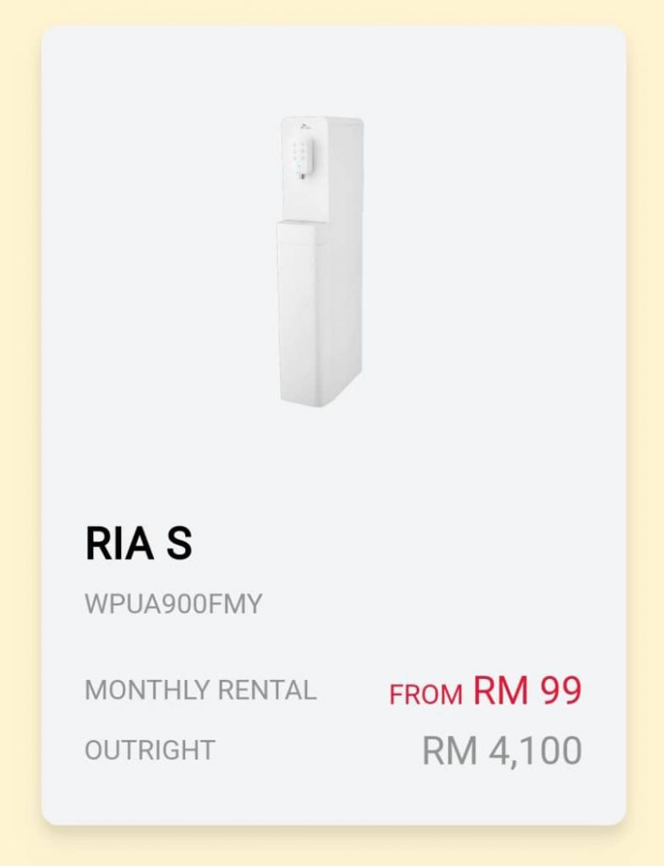Select the WPUA900FMY model code

point(173,604)
